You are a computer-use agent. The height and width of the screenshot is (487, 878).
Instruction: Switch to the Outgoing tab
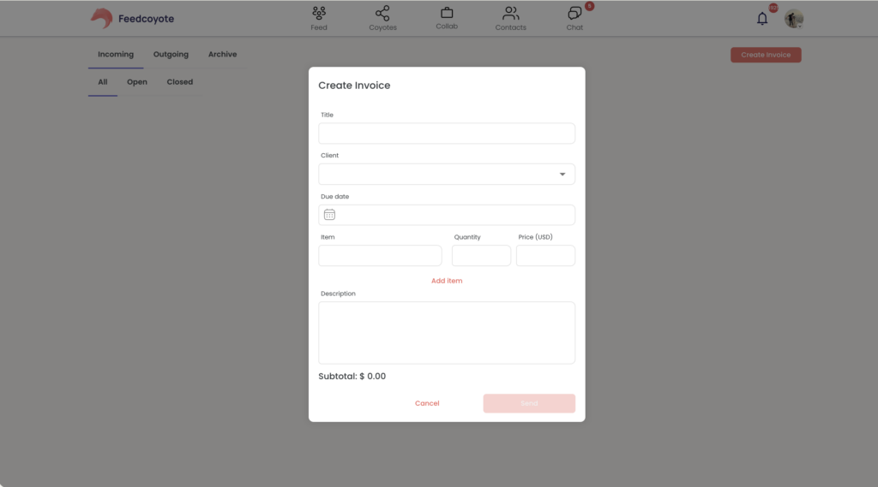coord(171,55)
